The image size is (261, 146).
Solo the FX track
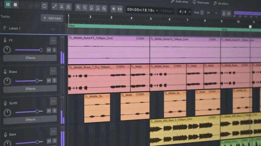[54, 50]
